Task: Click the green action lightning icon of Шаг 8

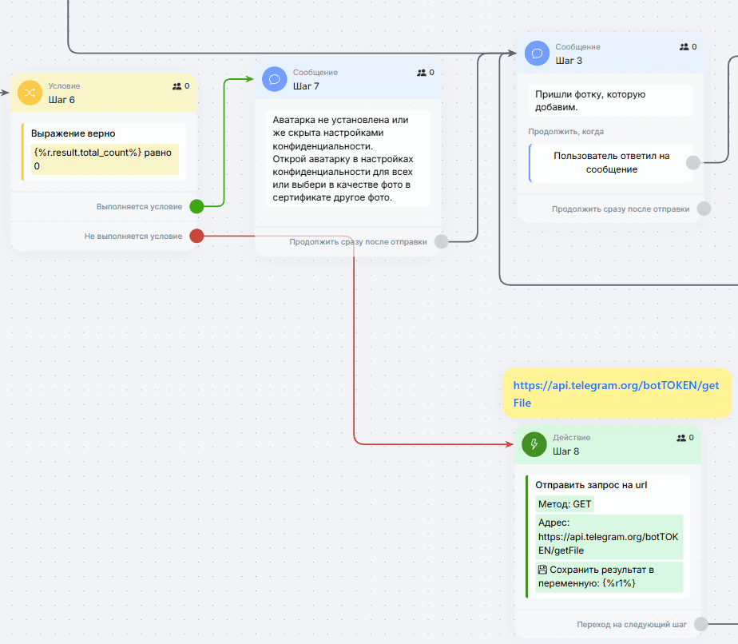Action: point(534,444)
